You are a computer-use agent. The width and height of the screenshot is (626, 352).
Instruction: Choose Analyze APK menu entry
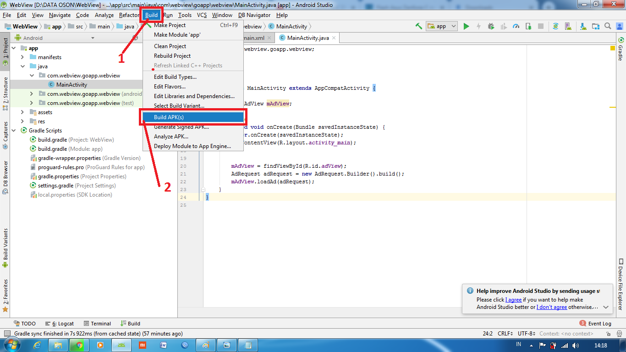coord(192,137)
